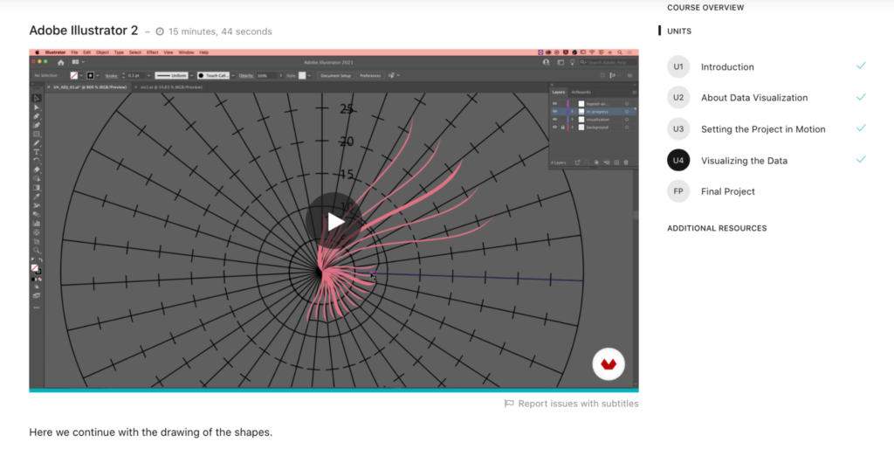This screenshot has height=456, width=894.
Task: Select the Type tool
Action: coord(37,152)
